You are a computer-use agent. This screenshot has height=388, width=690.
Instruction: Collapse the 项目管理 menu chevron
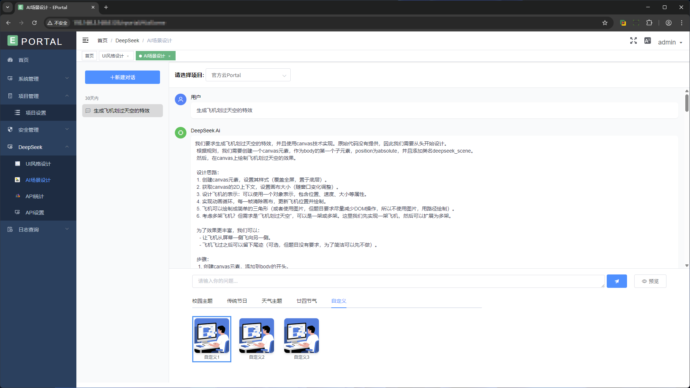67,95
